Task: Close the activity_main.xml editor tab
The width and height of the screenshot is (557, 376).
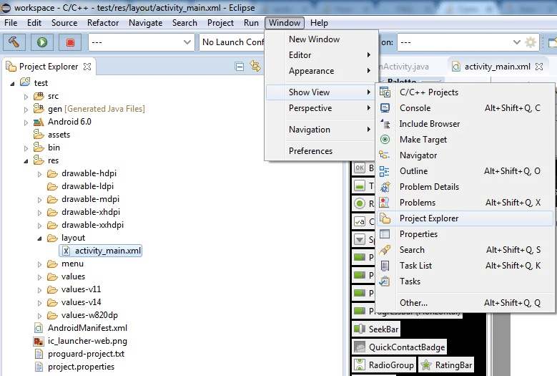Action: coord(539,67)
